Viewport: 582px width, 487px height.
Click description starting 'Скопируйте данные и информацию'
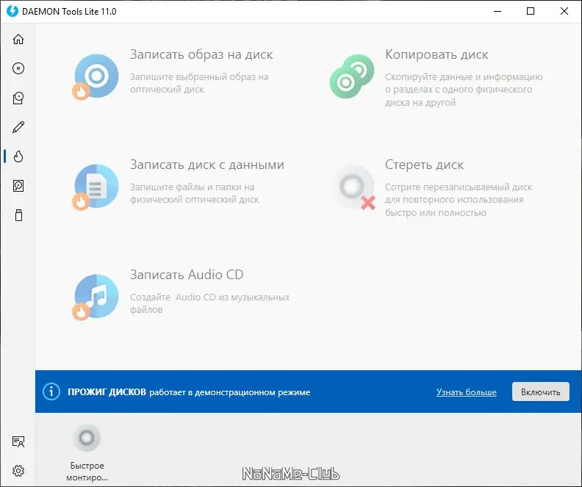[464, 90]
